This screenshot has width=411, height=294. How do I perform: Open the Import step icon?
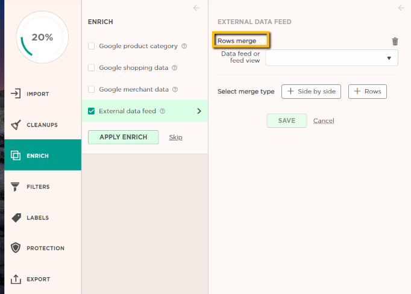pos(16,93)
